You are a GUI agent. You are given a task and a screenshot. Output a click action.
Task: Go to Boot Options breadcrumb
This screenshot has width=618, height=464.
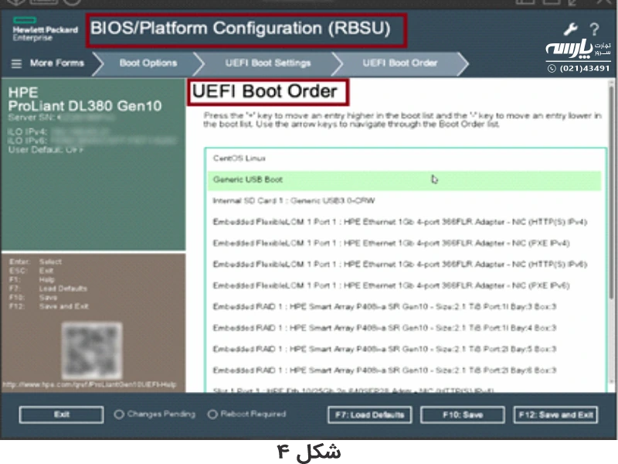(x=148, y=63)
